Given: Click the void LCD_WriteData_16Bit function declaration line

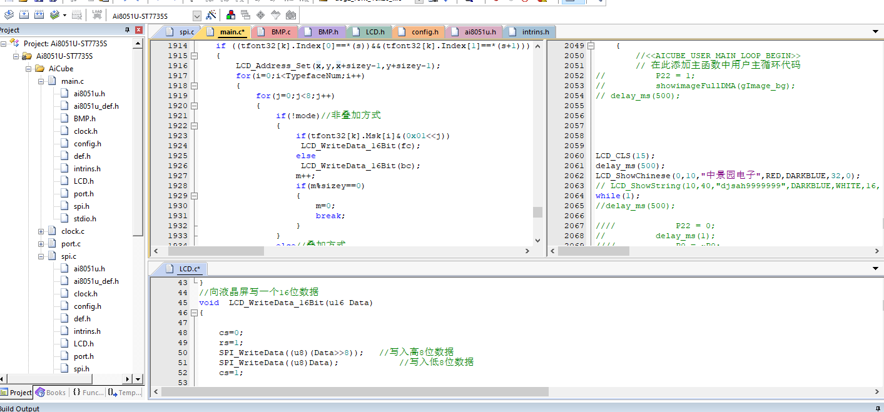Looking at the screenshot, I should tap(286, 303).
